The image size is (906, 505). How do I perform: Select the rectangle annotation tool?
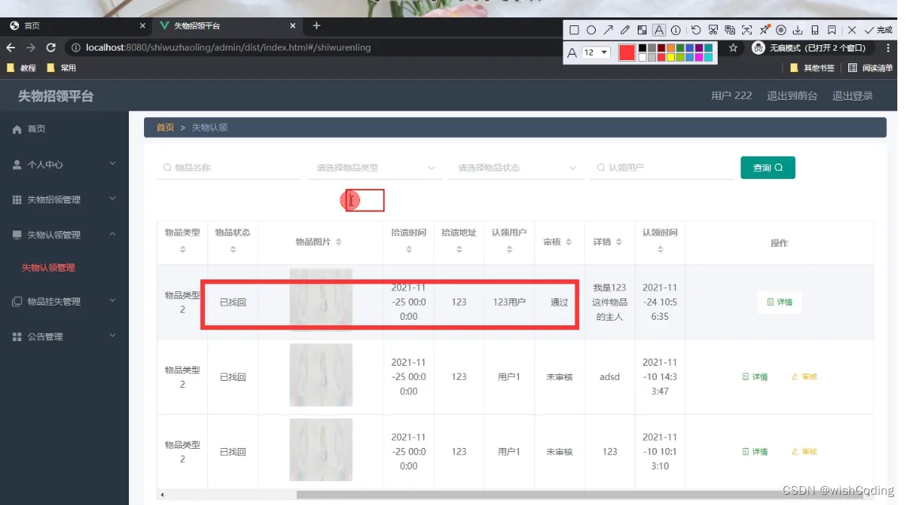(574, 30)
